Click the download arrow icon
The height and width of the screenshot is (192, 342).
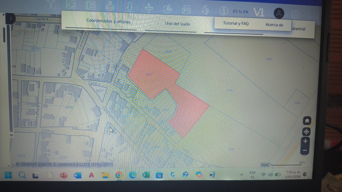coord(130,6)
